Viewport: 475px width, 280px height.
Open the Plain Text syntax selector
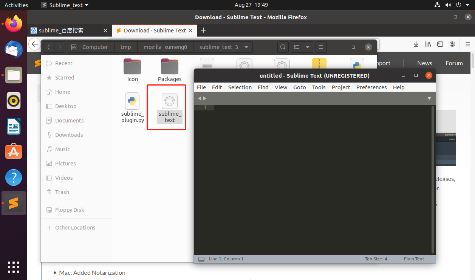pos(414,259)
